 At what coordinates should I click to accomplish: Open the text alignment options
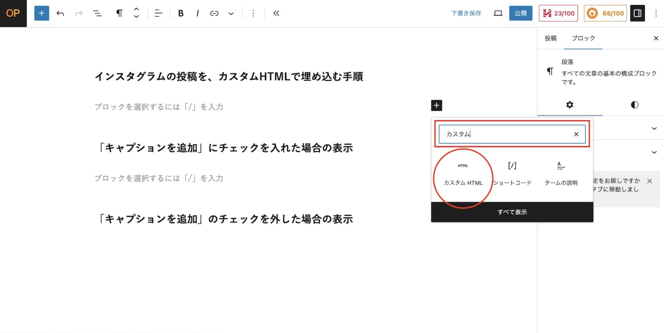158,13
